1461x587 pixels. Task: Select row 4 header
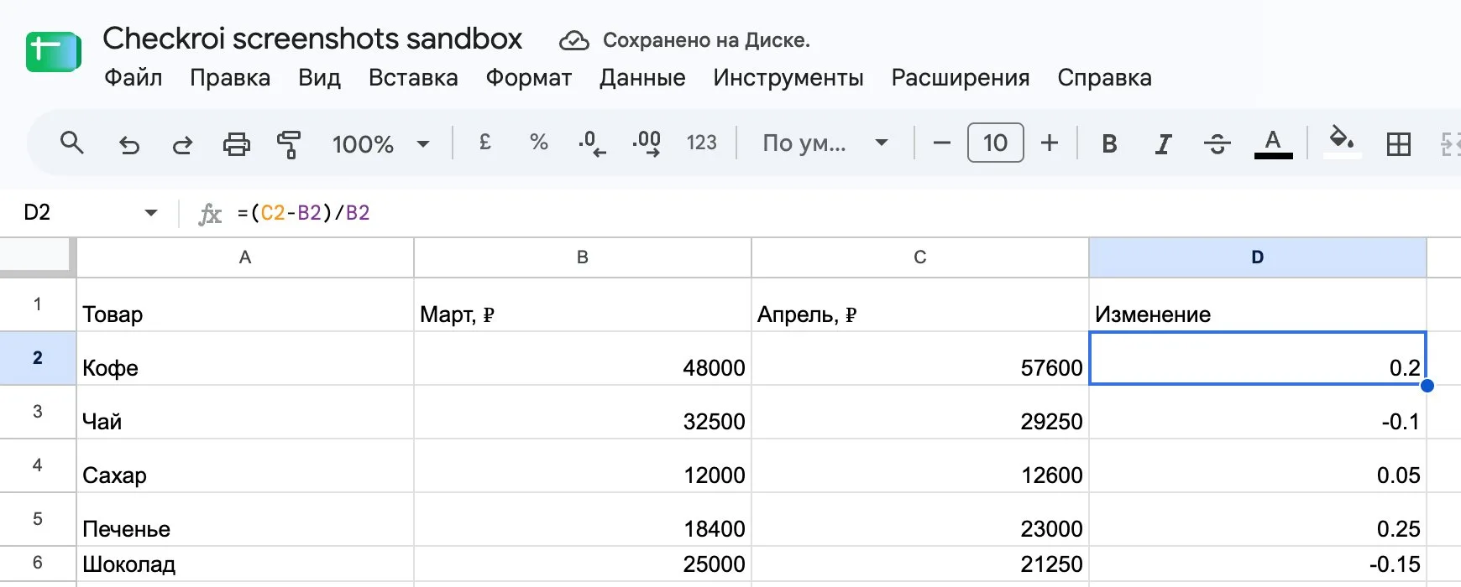38,465
